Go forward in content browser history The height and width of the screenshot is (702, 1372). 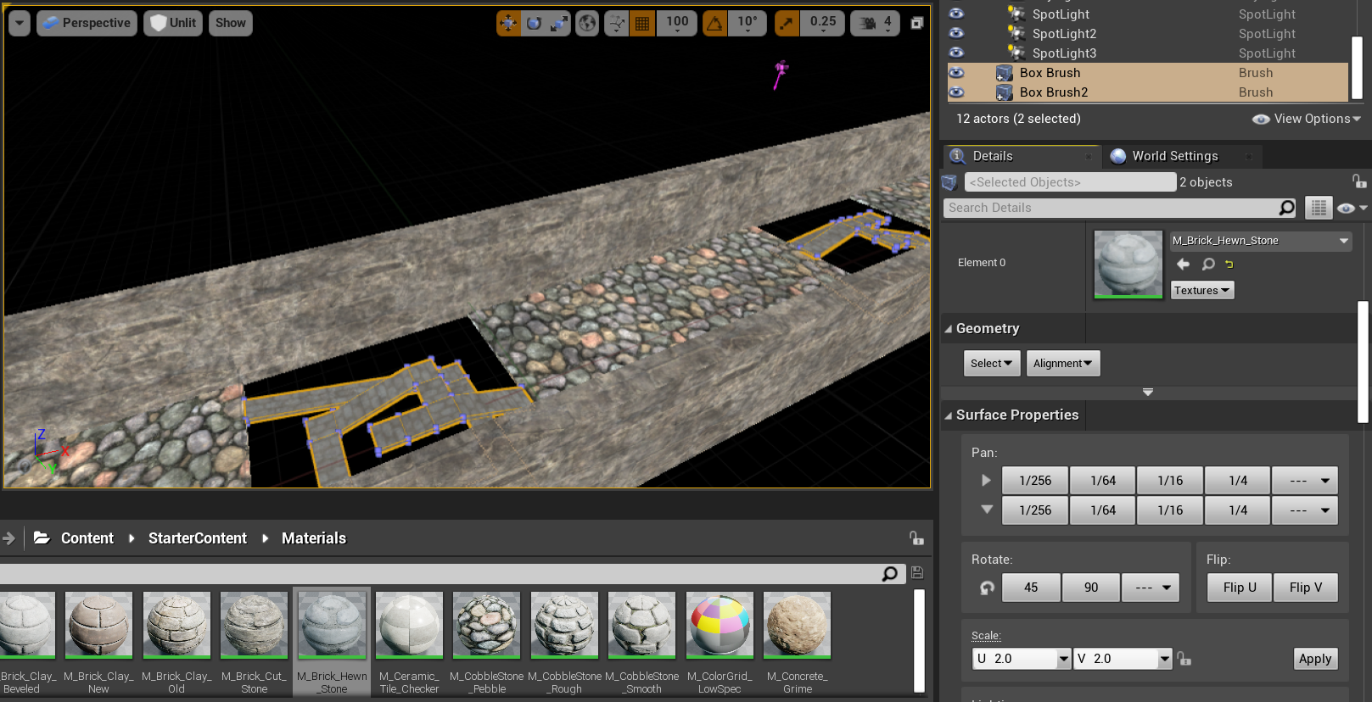click(x=9, y=538)
